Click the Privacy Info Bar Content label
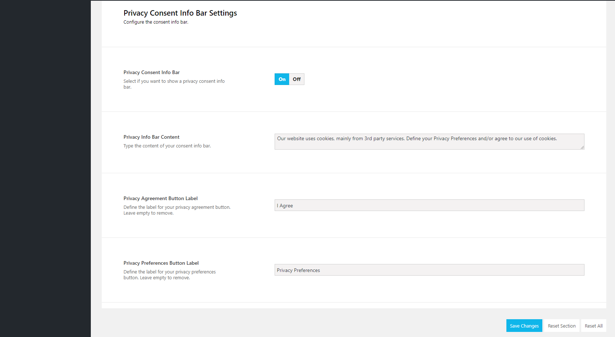 (151, 137)
